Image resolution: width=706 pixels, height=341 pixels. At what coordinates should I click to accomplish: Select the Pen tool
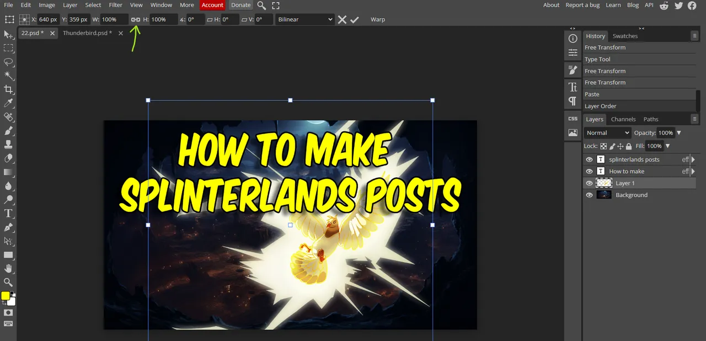coord(8,227)
